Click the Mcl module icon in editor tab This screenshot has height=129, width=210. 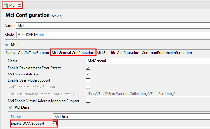coord(6,5)
